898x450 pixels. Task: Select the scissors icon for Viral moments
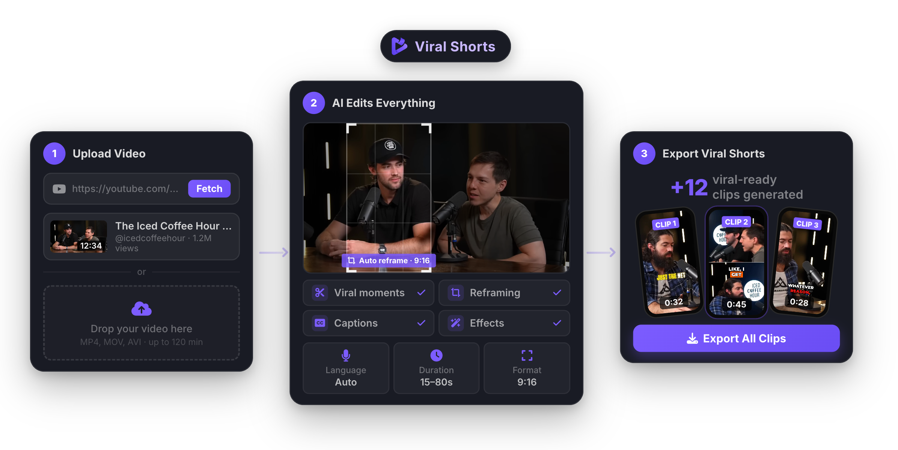319,292
